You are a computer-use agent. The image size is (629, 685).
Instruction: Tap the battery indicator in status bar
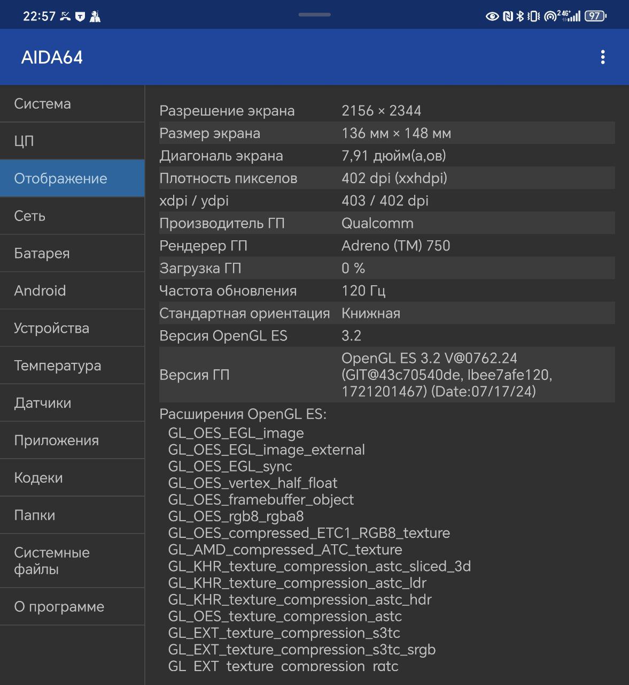[595, 17]
